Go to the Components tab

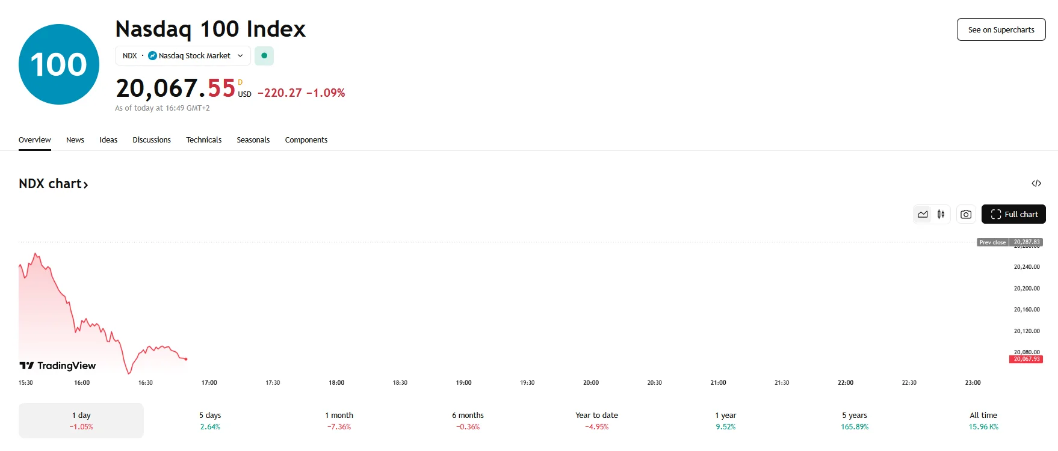[x=306, y=140]
